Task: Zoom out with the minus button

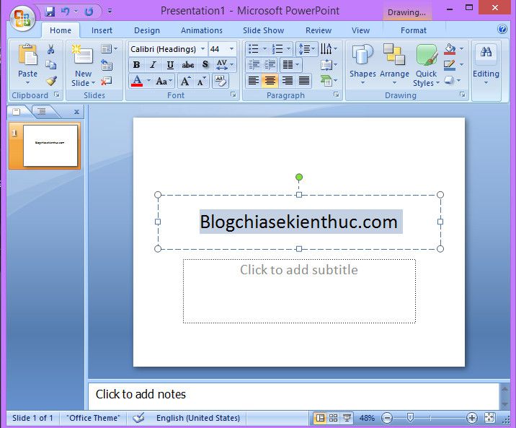Action: pyautogui.click(x=387, y=418)
